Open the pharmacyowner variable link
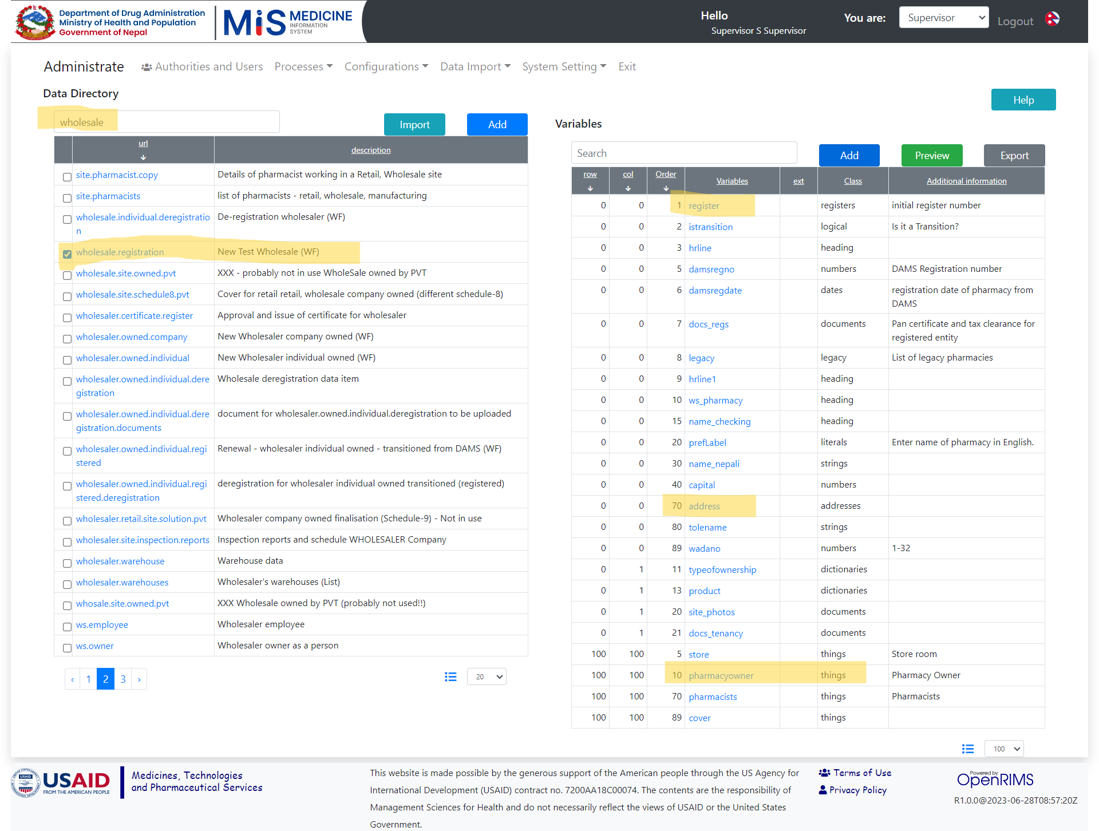The image size is (1099, 831). (721, 676)
